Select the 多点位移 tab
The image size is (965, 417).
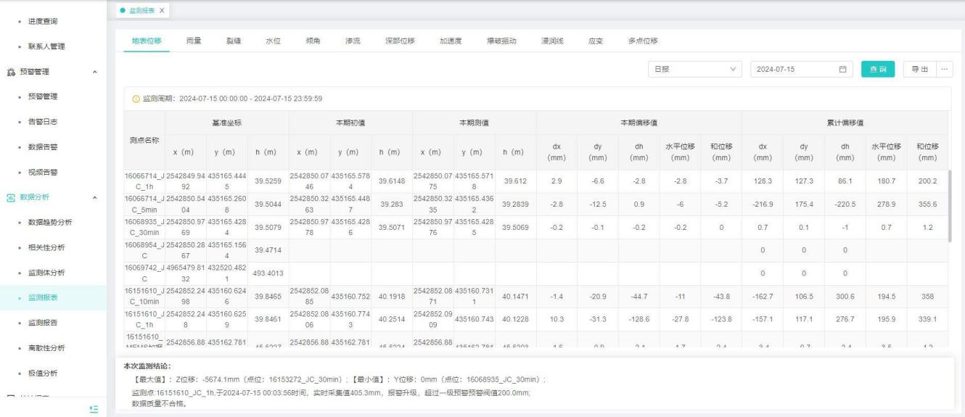pos(642,41)
